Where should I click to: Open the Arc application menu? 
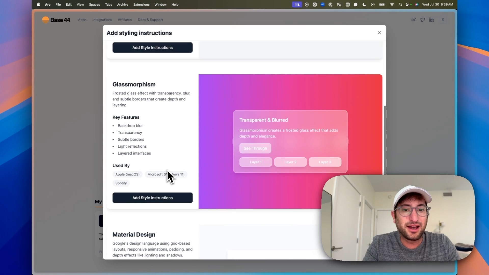tap(48, 5)
